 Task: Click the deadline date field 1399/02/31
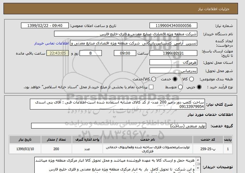click(173, 53)
